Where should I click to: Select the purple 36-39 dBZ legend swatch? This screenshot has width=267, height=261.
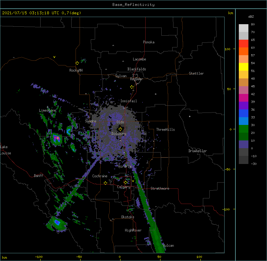(243, 105)
